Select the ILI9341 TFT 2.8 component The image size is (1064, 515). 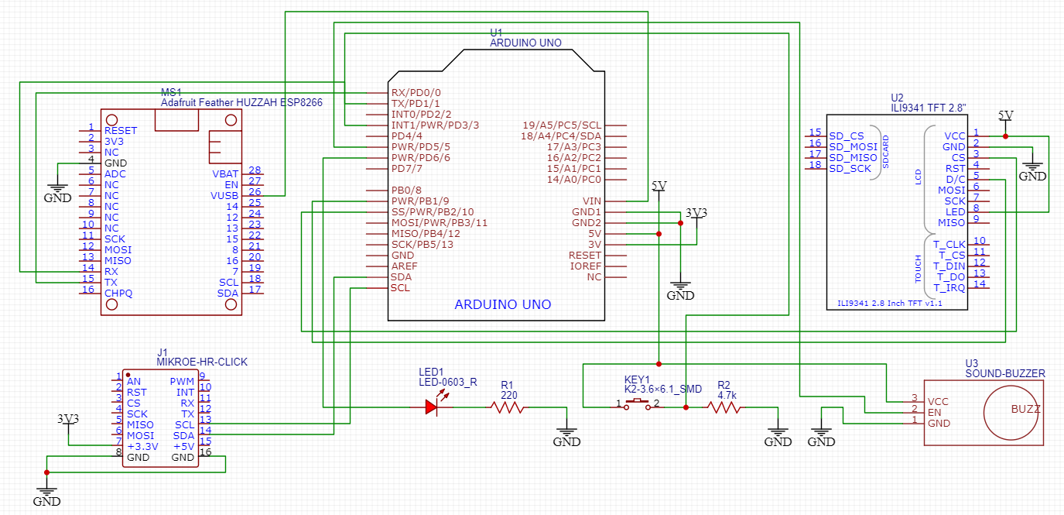pyautogui.click(x=898, y=209)
